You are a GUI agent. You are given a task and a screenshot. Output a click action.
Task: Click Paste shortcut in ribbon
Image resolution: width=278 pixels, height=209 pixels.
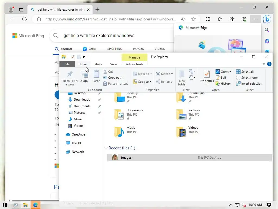point(116,84)
